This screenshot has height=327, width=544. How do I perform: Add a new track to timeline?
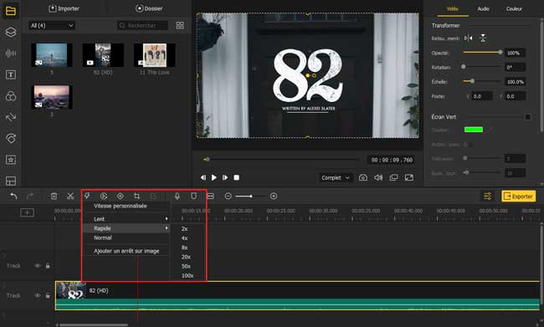[x=27, y=212]
